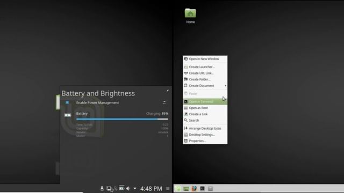Select Create Folder... in context menu
Viewport: 344px width, 193px height.
point(205,79)
